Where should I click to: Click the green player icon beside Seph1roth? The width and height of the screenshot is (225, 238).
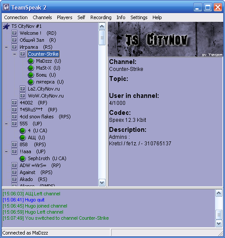pyautogui.click(x=23, y=158)
